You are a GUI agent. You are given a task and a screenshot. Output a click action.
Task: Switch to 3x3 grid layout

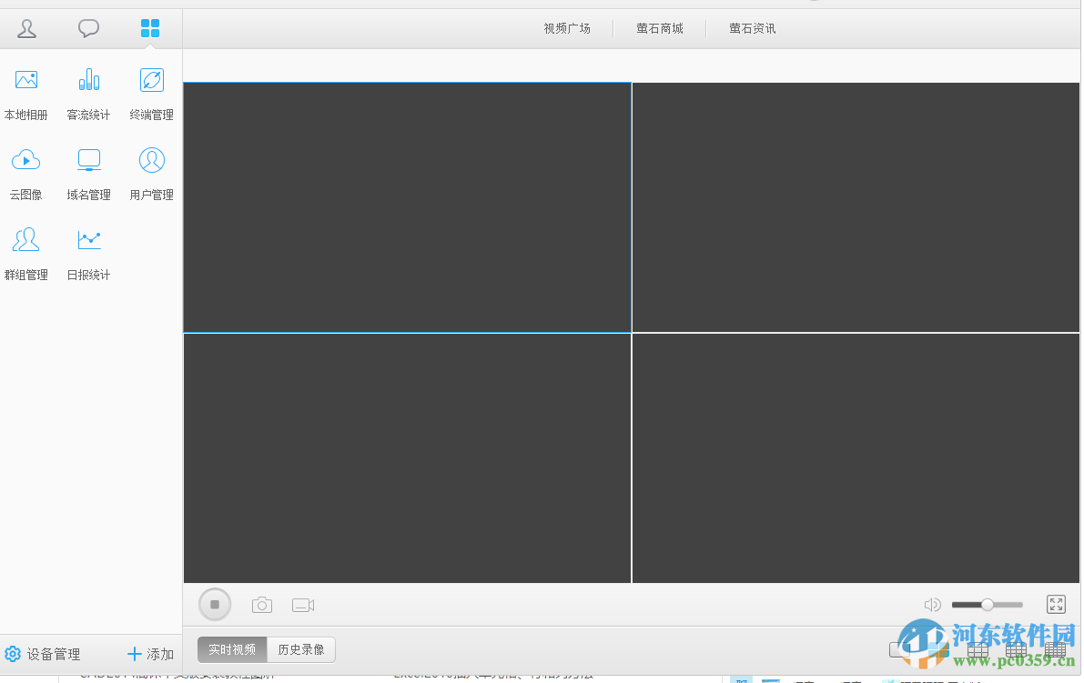(x=978, y=650)
